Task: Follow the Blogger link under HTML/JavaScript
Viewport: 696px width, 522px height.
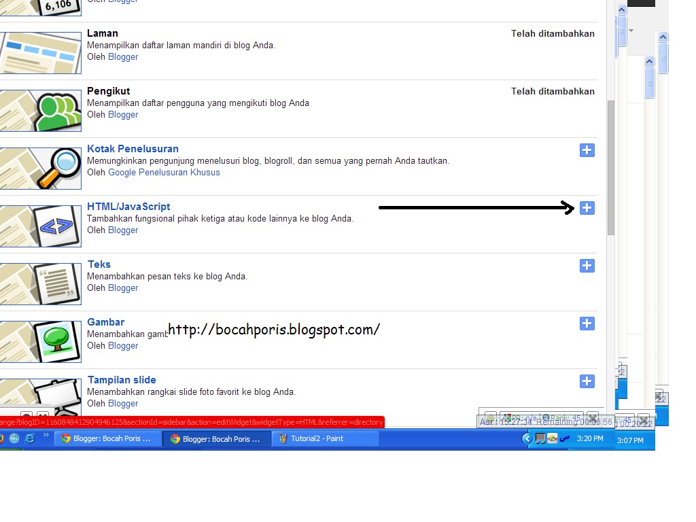Action: pyautogui.click(x=123, y=230)
